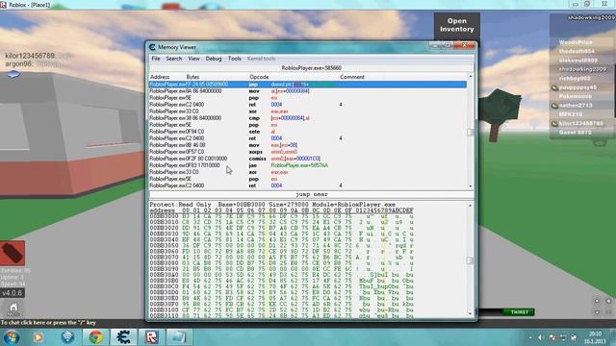Click the Action Center flag in the tray

pyautogui.click(x=552, y=337)
